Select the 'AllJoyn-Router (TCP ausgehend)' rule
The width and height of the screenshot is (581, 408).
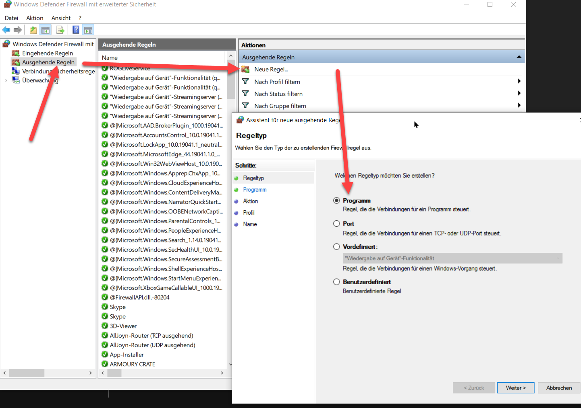coord(151,336)
